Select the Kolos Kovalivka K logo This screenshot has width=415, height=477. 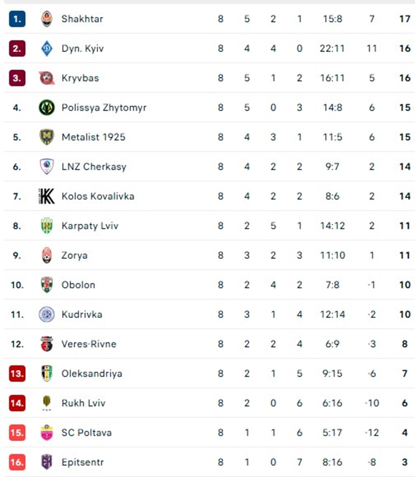[47, 196]
